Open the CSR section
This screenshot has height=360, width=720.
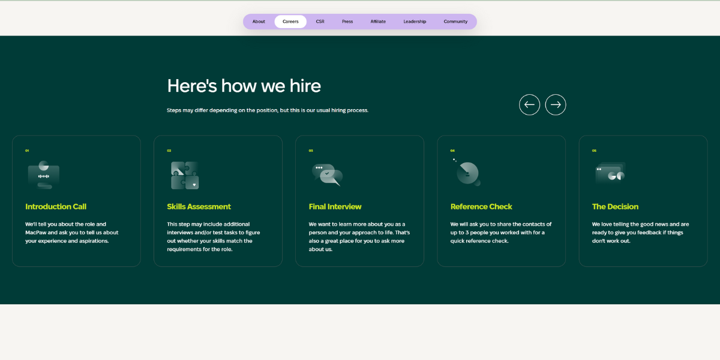pos(320,21)
